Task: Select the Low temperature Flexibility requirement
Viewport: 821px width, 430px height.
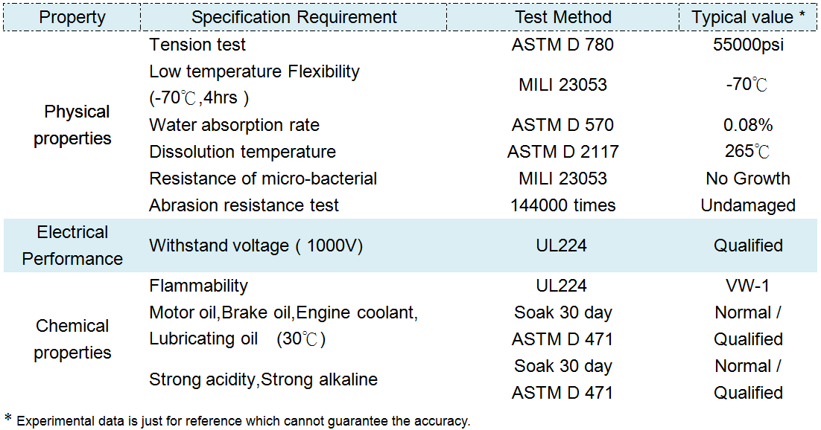Action: [254, 72]
